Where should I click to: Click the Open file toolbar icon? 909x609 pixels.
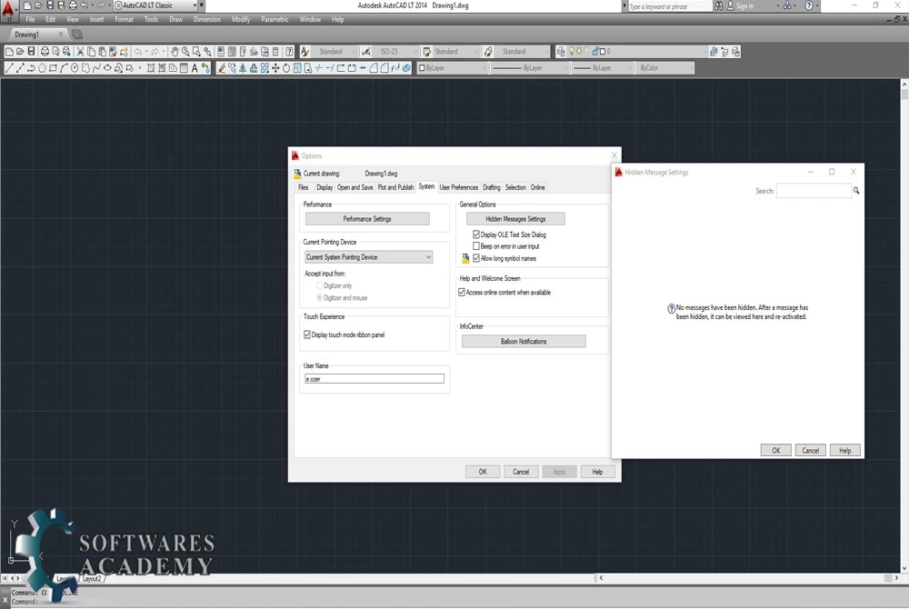click(20, 52)
